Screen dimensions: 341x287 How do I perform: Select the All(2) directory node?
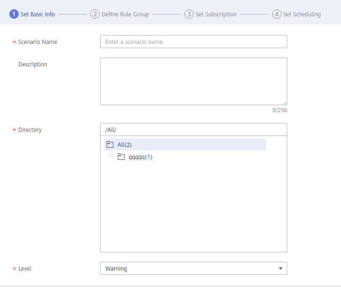point(185,144)
